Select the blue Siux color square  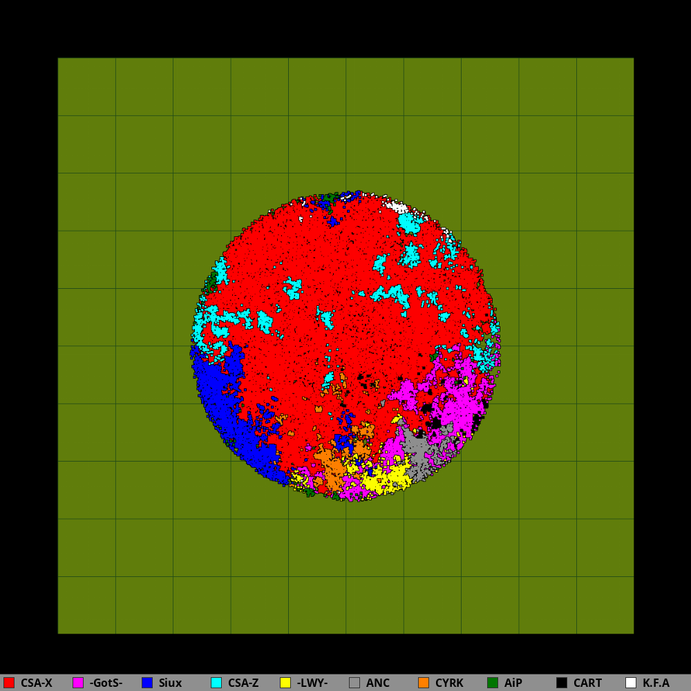coord(147,683)
